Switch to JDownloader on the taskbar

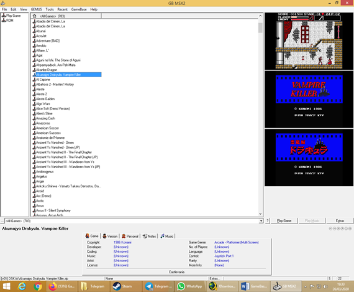point(222,286)
